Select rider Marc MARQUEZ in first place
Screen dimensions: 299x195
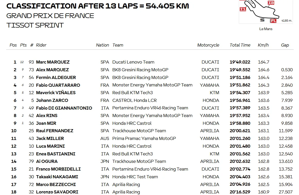pyautogui.click(x=53, y=62)
